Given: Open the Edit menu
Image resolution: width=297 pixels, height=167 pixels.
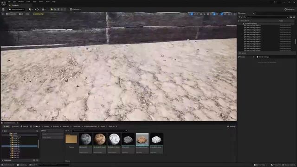Looking at the screenshot, I should [14, 2].
